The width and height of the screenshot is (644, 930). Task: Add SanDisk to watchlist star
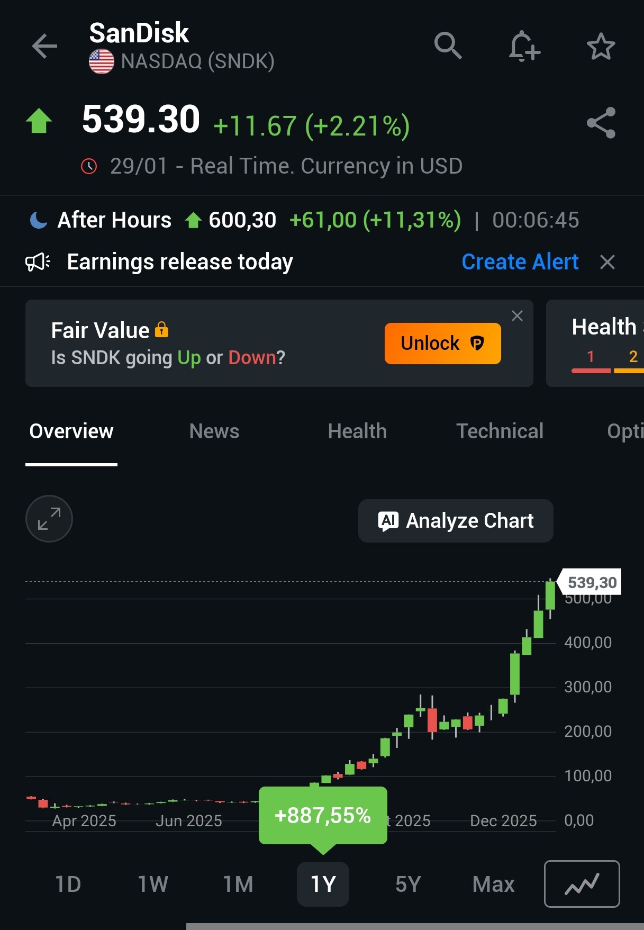[601, 47]
